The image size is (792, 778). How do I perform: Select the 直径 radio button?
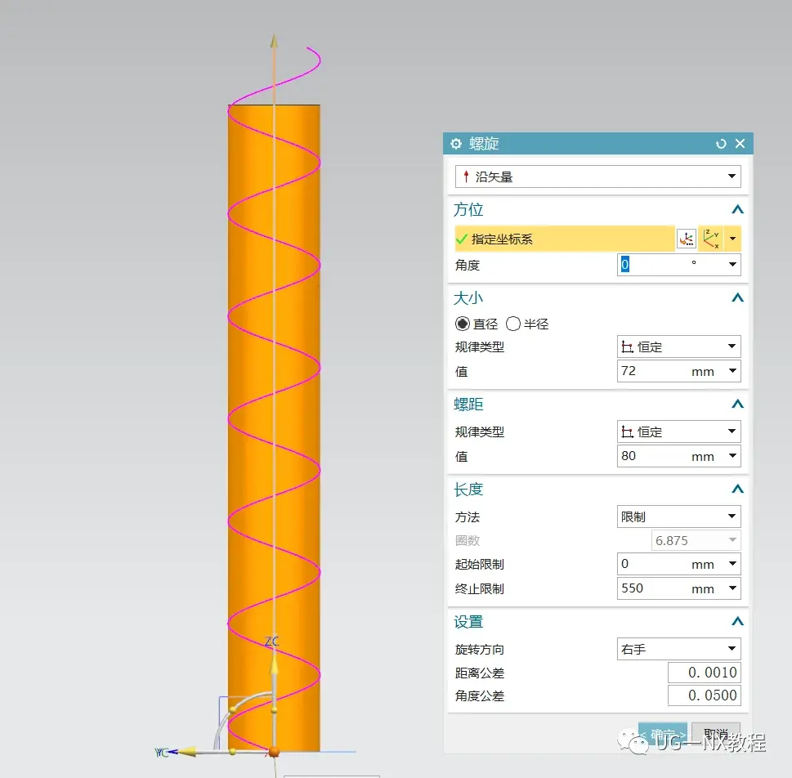463,324
